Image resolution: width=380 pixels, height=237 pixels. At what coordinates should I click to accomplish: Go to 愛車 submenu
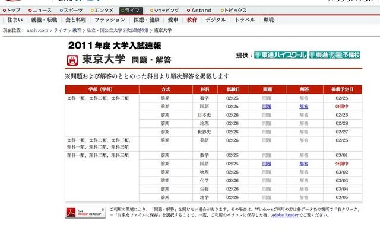(x=173, y=20)
